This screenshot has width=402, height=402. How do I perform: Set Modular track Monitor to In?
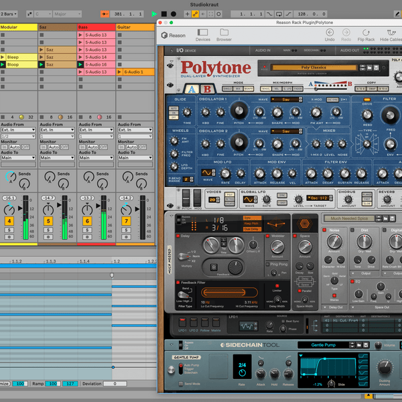pyautogui.click(x=5, y=147)
